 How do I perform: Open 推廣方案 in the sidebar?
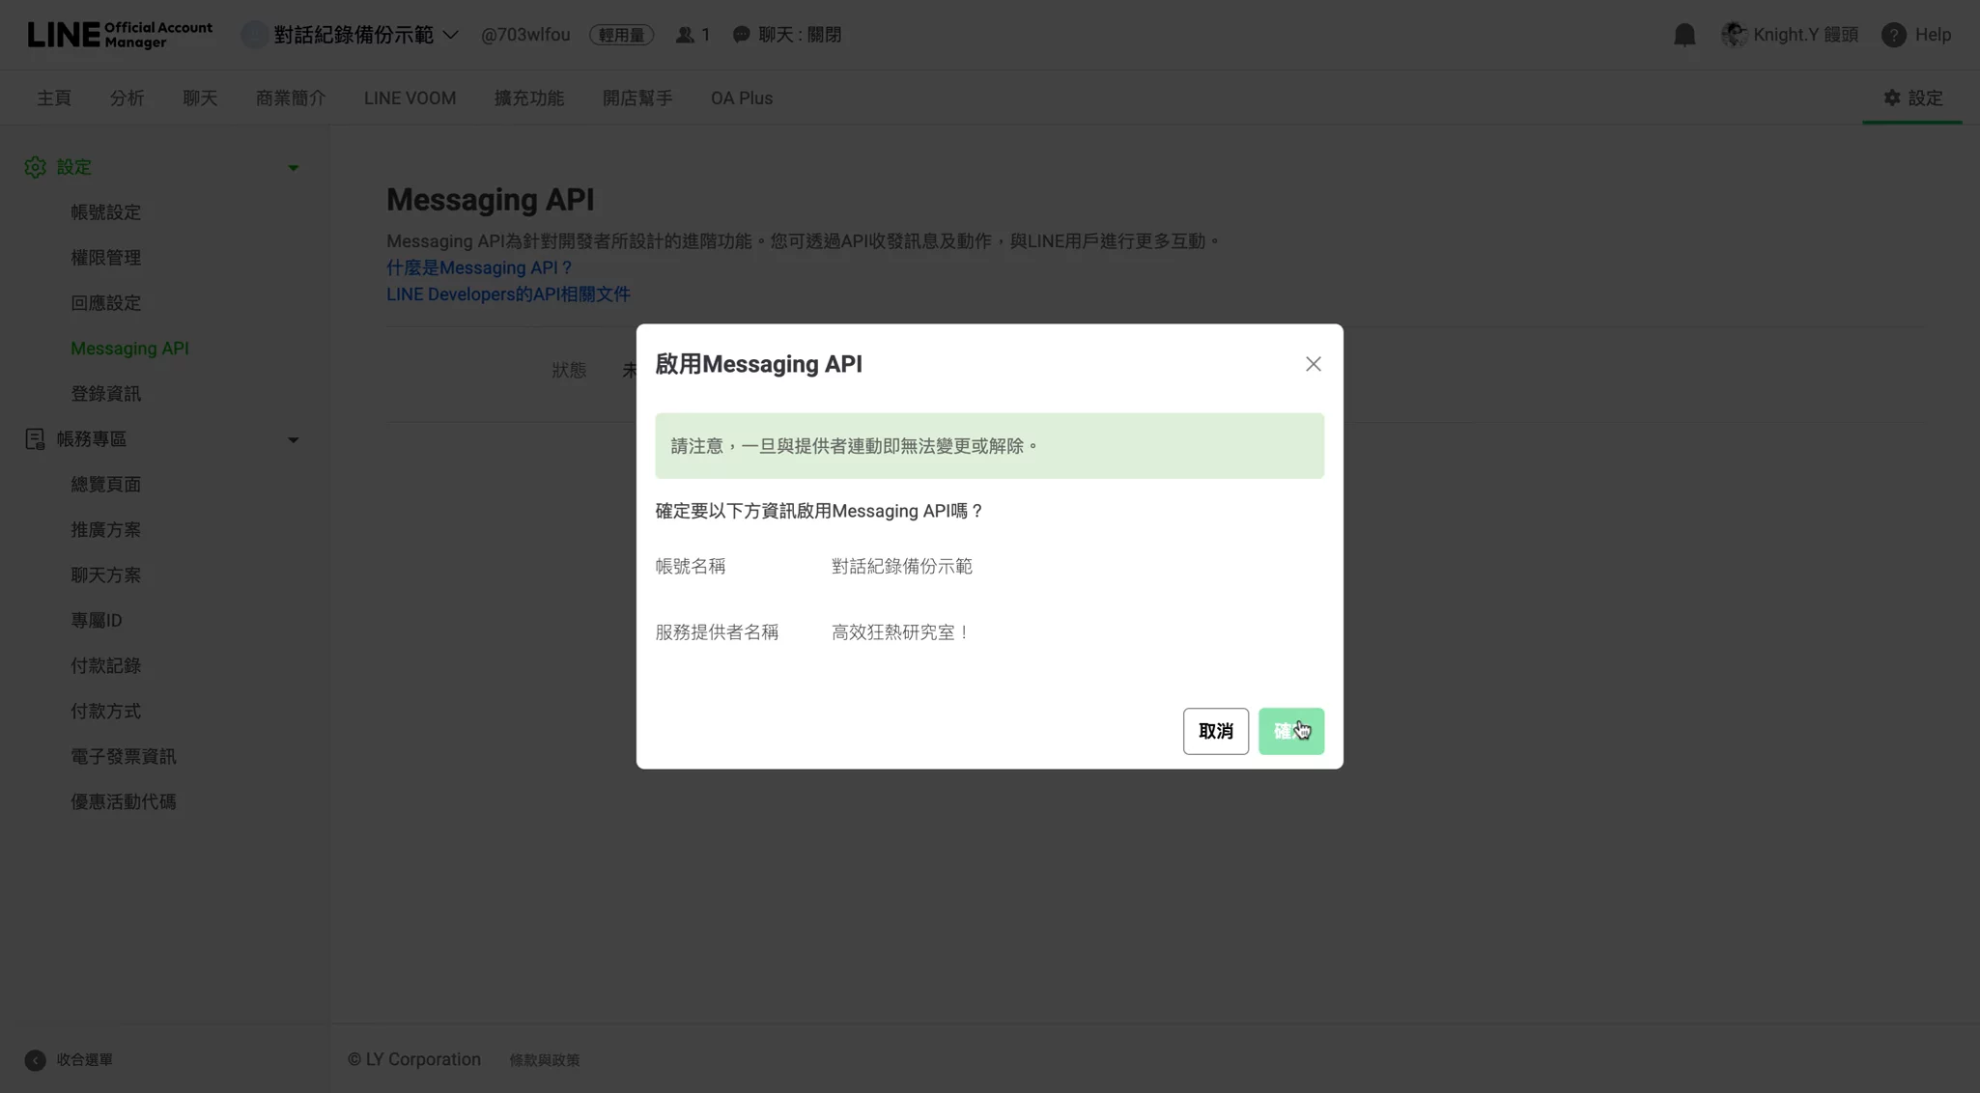coord(105,530)
